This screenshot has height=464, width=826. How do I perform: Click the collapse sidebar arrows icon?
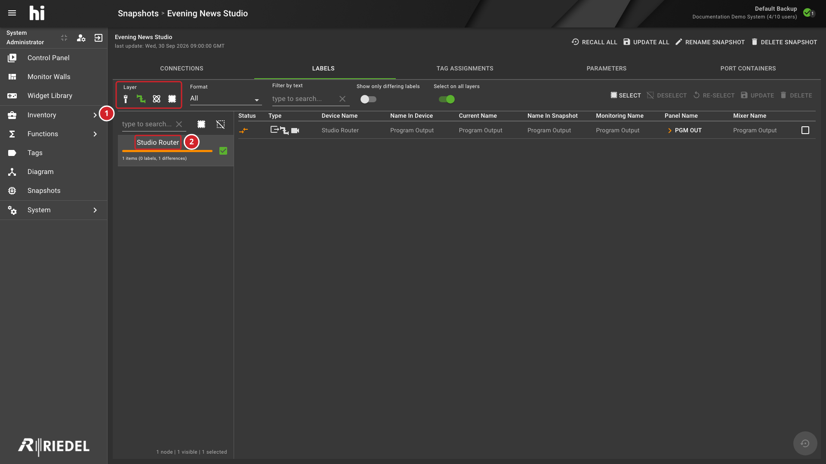[64, 38]
